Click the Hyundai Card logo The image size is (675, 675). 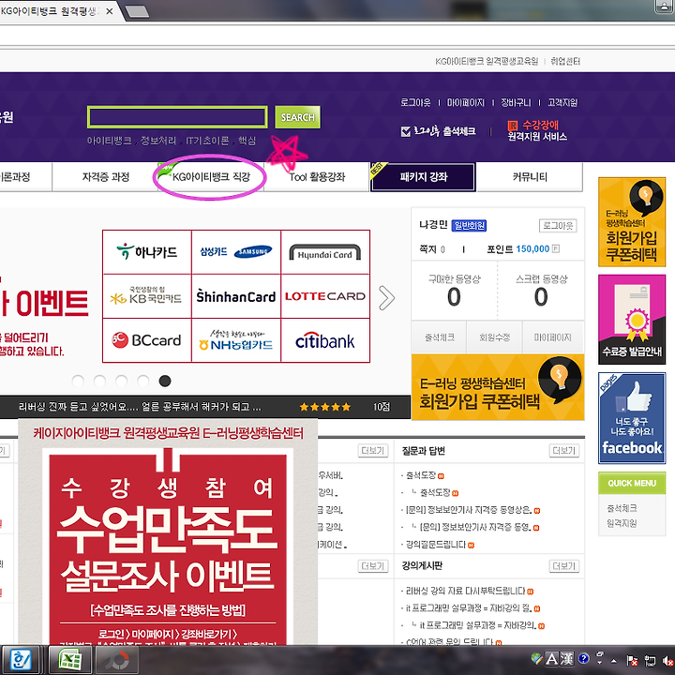click(325, 252)
